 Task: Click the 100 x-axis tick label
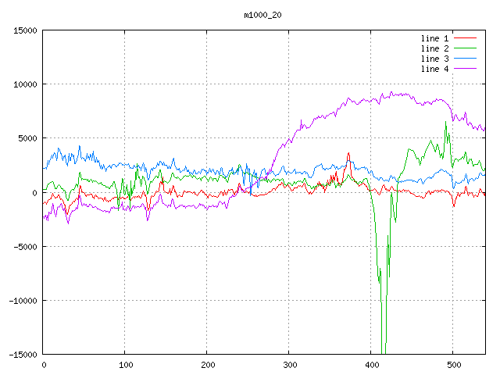pyautogui.click(x=125, y=365)
